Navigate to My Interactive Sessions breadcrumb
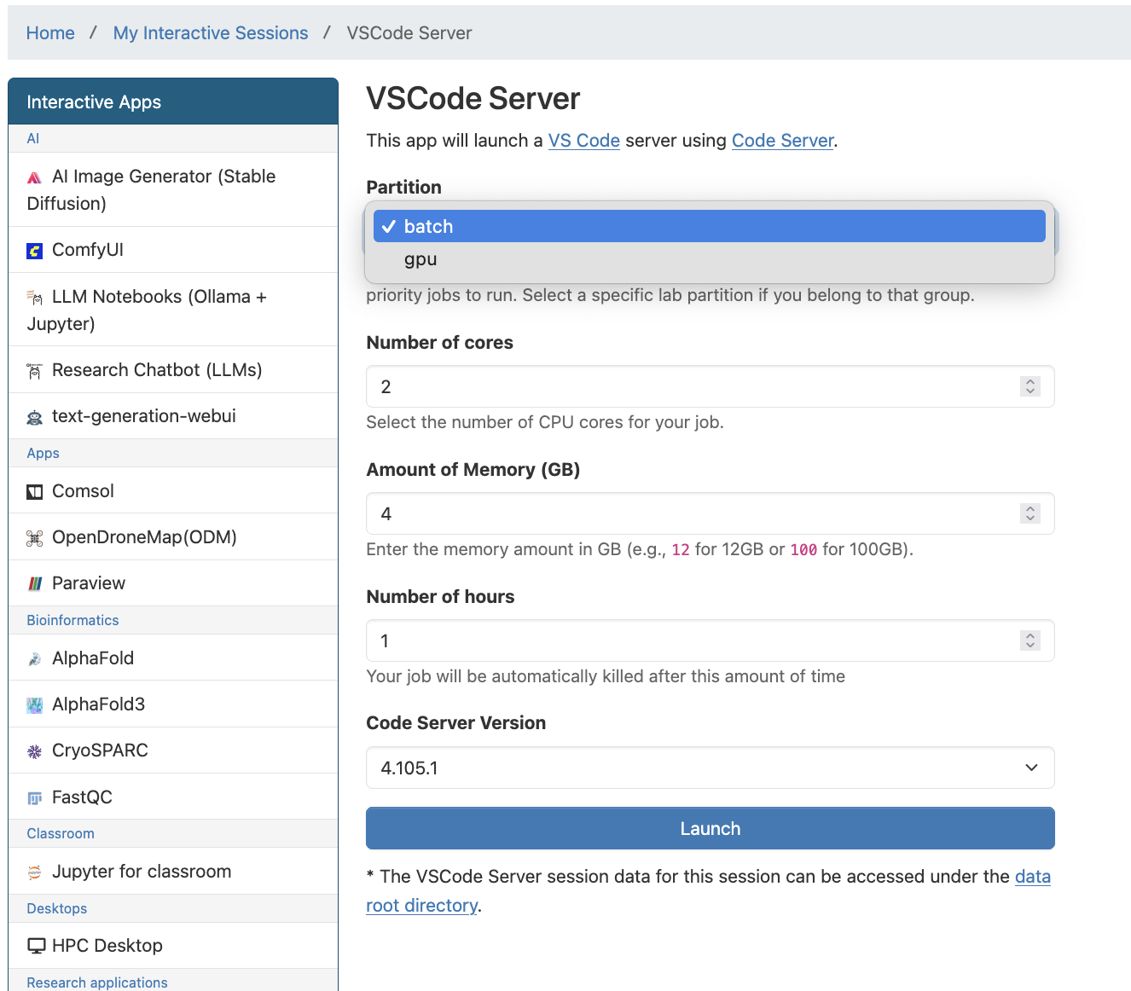Screen dimensions: 1131x991 (210, 32)
